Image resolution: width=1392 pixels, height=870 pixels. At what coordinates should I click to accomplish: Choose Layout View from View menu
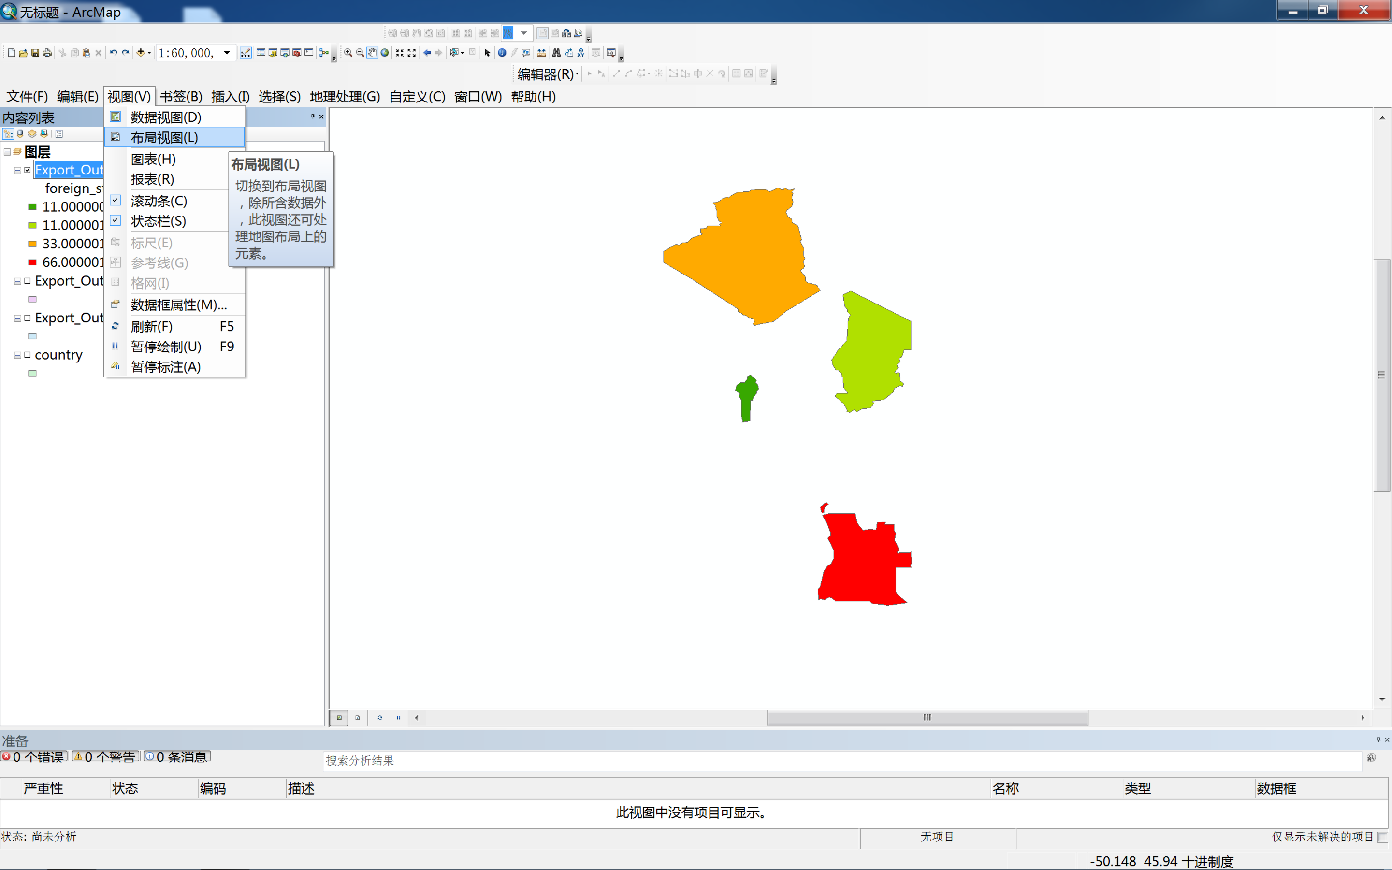point(164,138)
